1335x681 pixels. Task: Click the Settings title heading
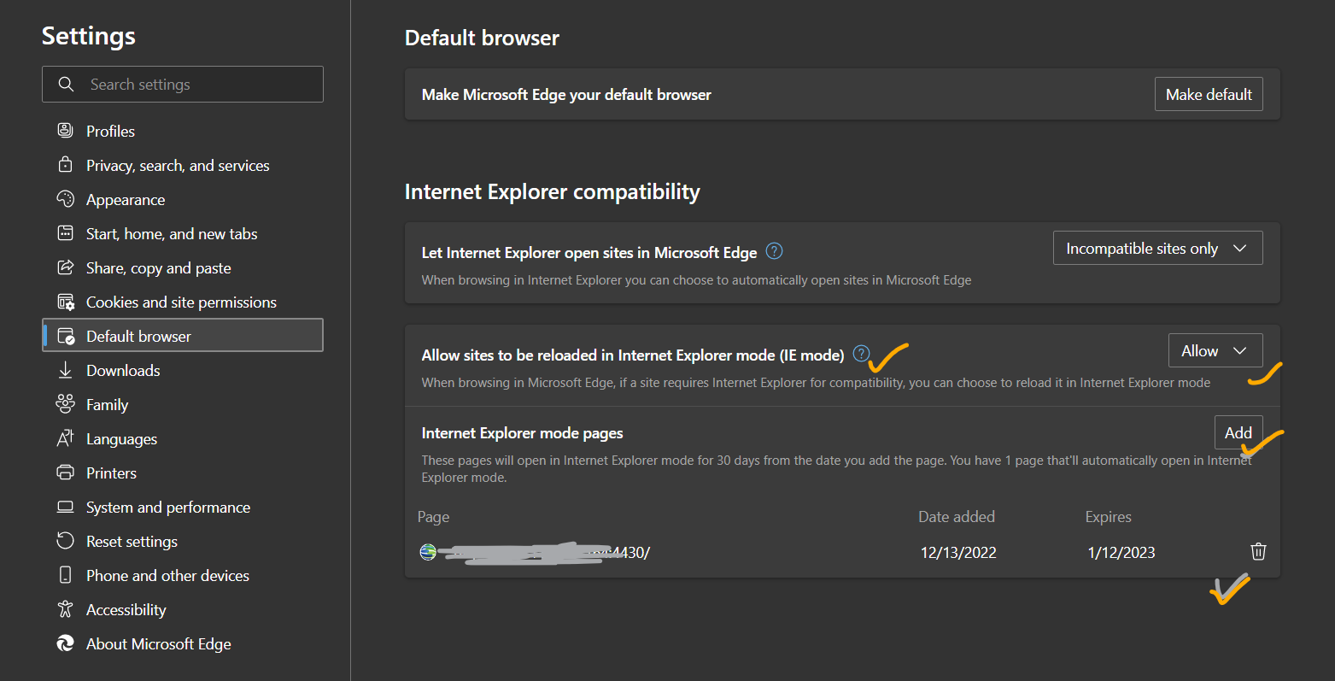pyautogui.click(x=89, y=36)
